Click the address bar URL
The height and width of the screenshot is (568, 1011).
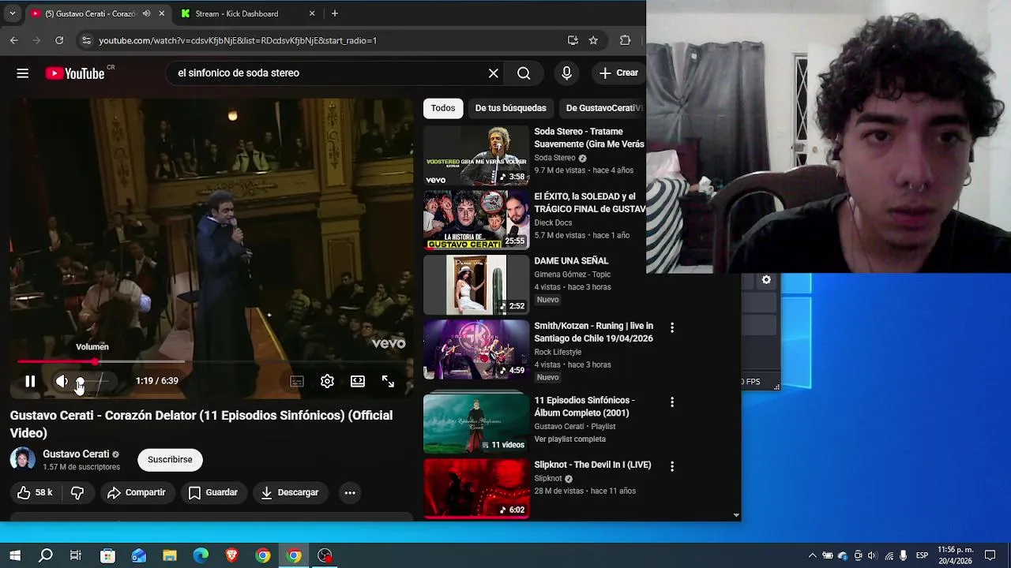[238, 40]
